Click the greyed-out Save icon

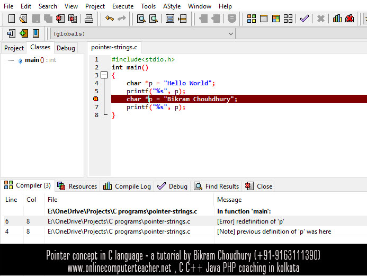(x=36, y=19)
